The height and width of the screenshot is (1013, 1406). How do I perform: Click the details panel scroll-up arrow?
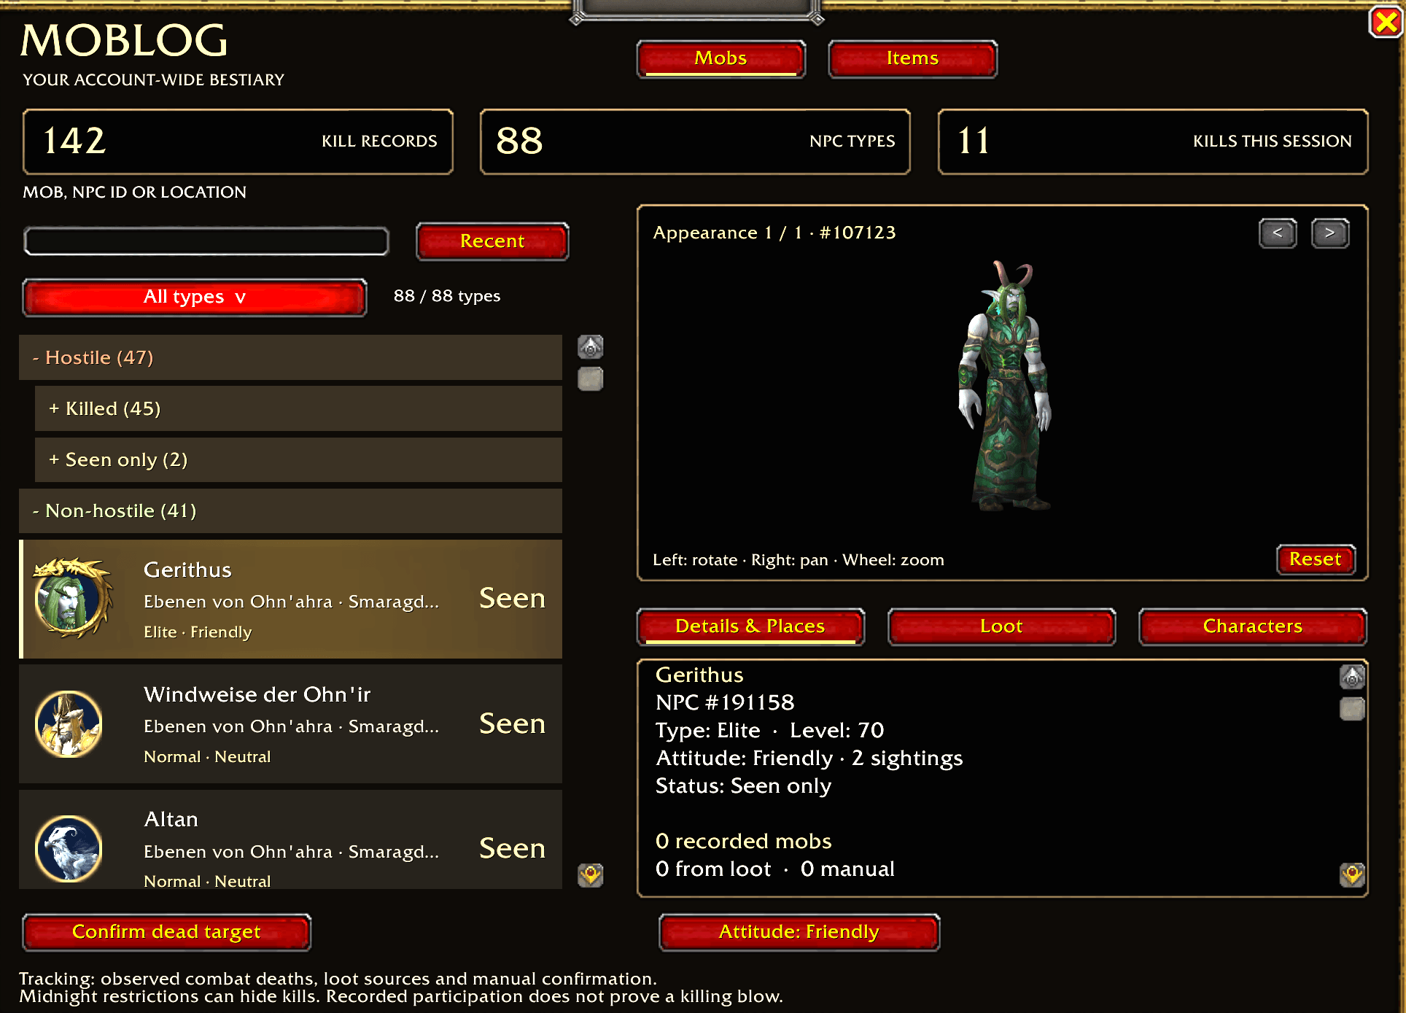click(1353, 678)
